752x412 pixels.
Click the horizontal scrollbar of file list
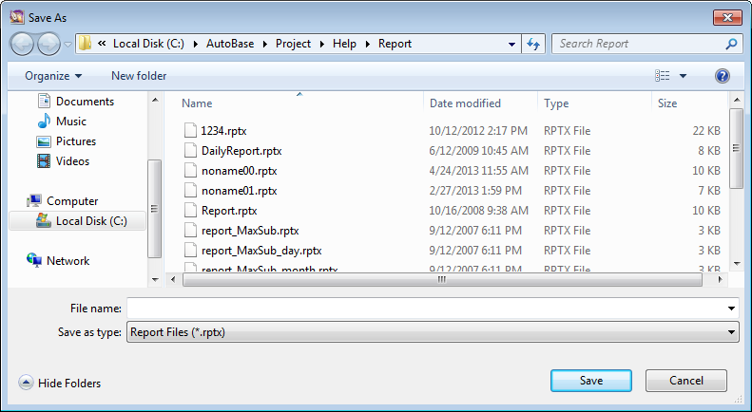click(x=441, y=280)
